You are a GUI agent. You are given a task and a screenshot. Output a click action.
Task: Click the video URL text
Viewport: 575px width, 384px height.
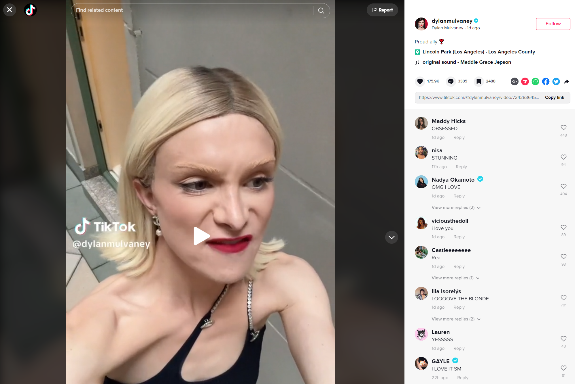pos(479,97)
